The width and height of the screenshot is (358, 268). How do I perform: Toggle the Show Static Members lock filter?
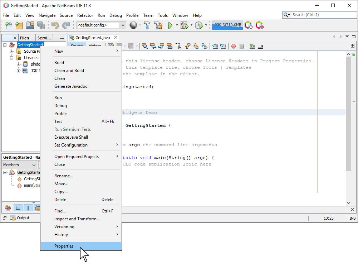[37, 208]
